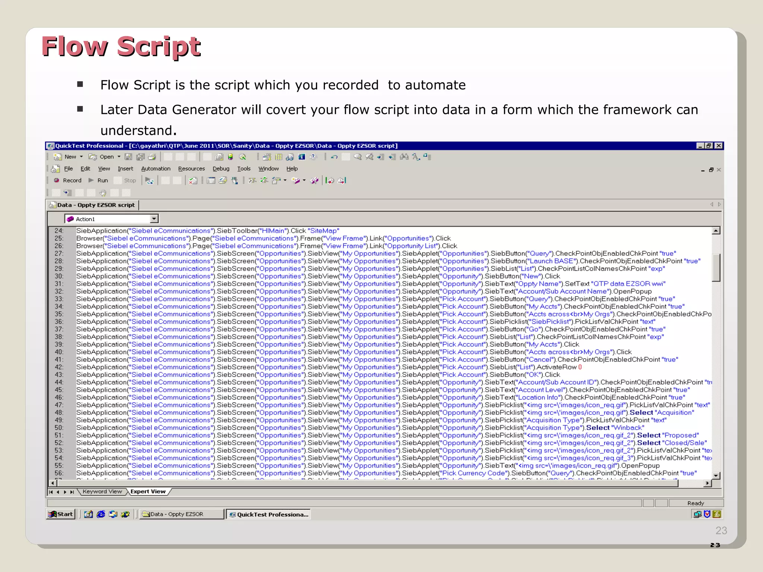The width and height of the screenshot is (763, 572).
Task: Click the Step Into icon in bottom toolbar
Action: tap(67, 193)
